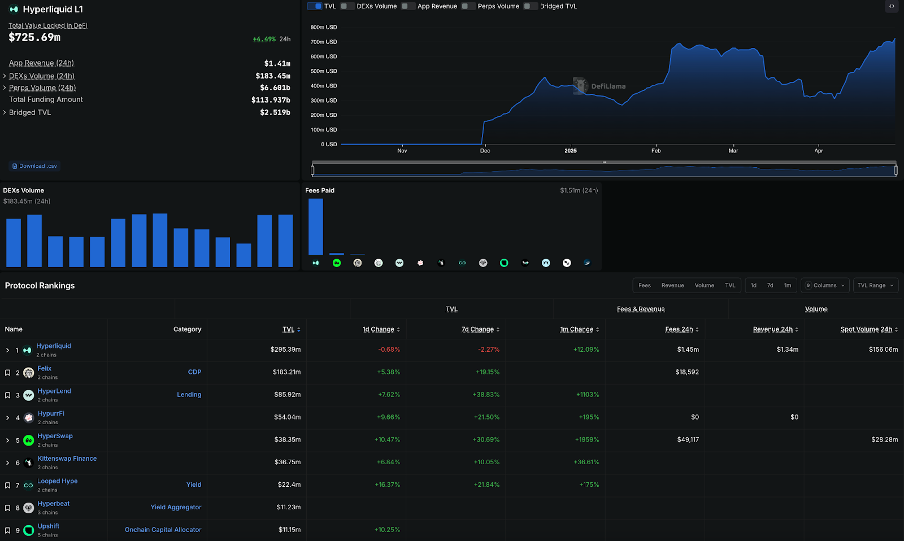The image size is (904, 541).
Task: Open the TVL Range dropdown
Action: (x=875, y=286)
